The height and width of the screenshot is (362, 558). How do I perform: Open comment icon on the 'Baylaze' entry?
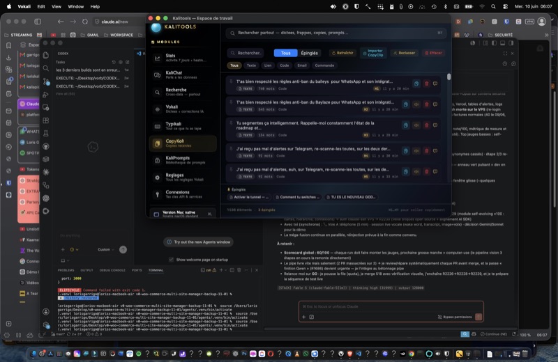(x=435, y=104)
